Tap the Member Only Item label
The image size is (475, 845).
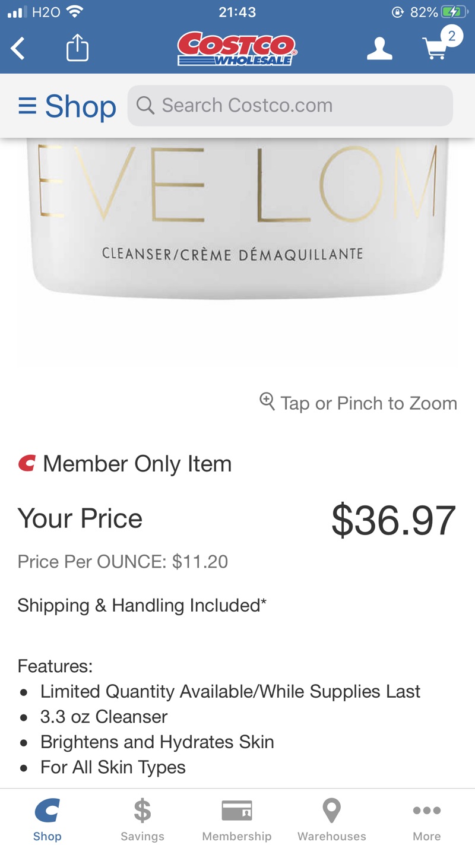pos(137,464)
